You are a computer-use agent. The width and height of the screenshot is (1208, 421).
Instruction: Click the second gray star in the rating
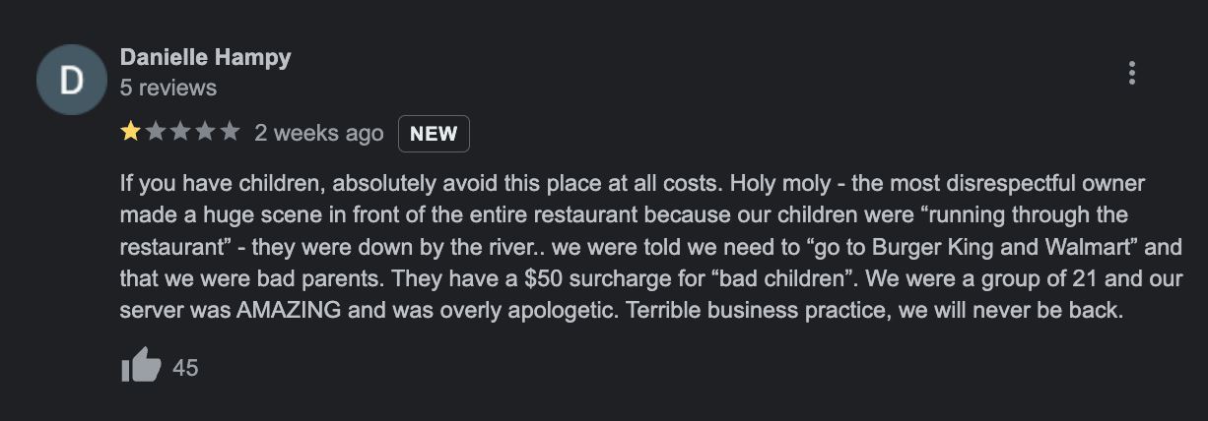pyautogui.click(x=156, y=133)
